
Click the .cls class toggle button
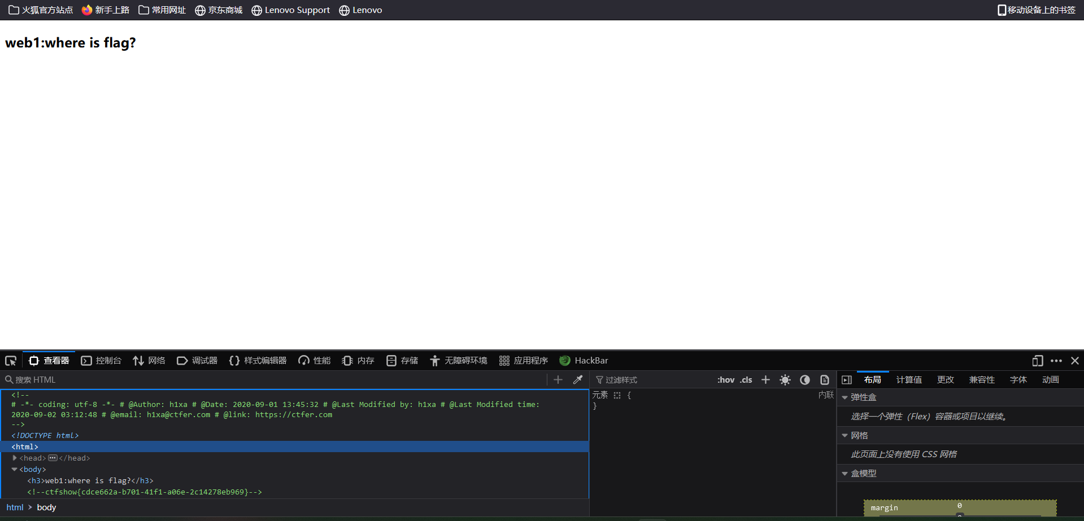(746, 380)
